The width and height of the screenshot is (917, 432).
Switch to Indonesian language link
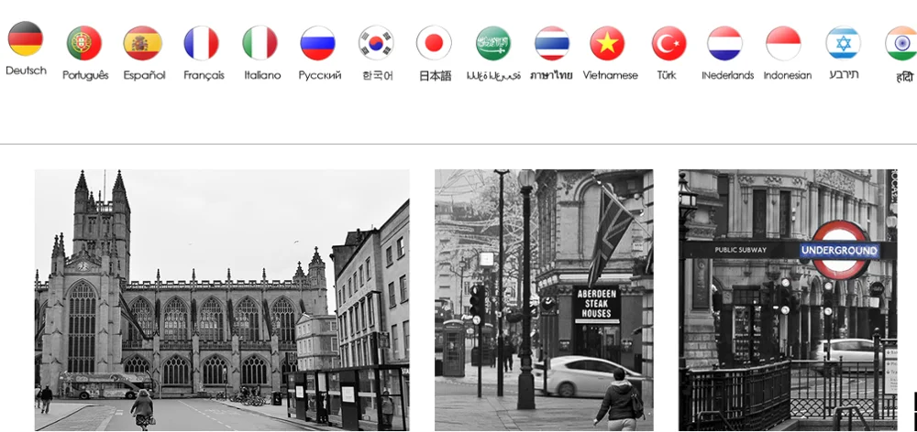[x=787, y=75]
